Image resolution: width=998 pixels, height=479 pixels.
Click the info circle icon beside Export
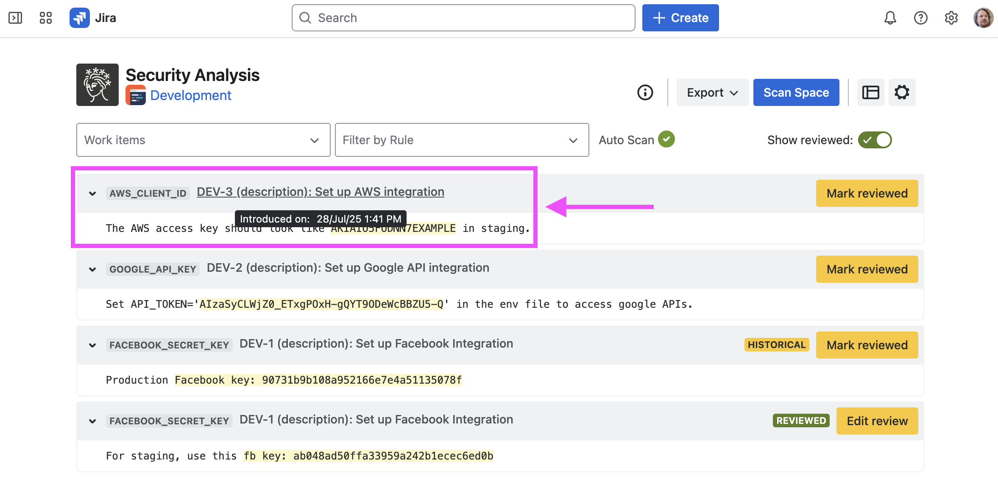tap(645, 92)
